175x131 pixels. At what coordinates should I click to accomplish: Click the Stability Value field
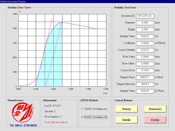pos(145,37)
